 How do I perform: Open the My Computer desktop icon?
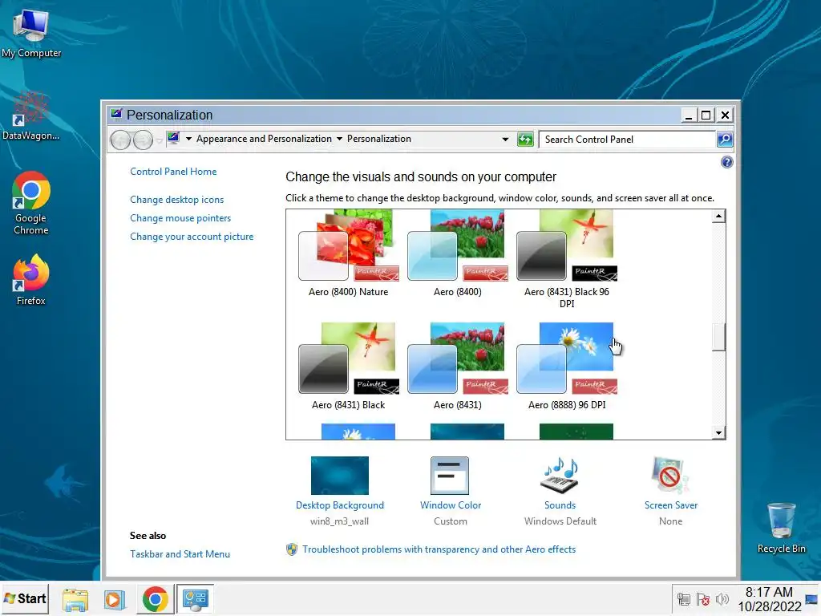[x=31, y=32]
